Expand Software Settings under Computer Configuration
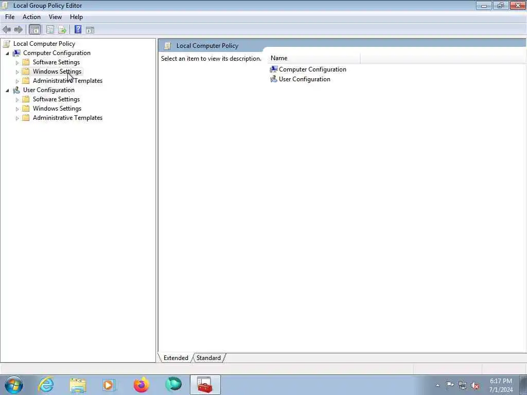 tap(17, 62)
